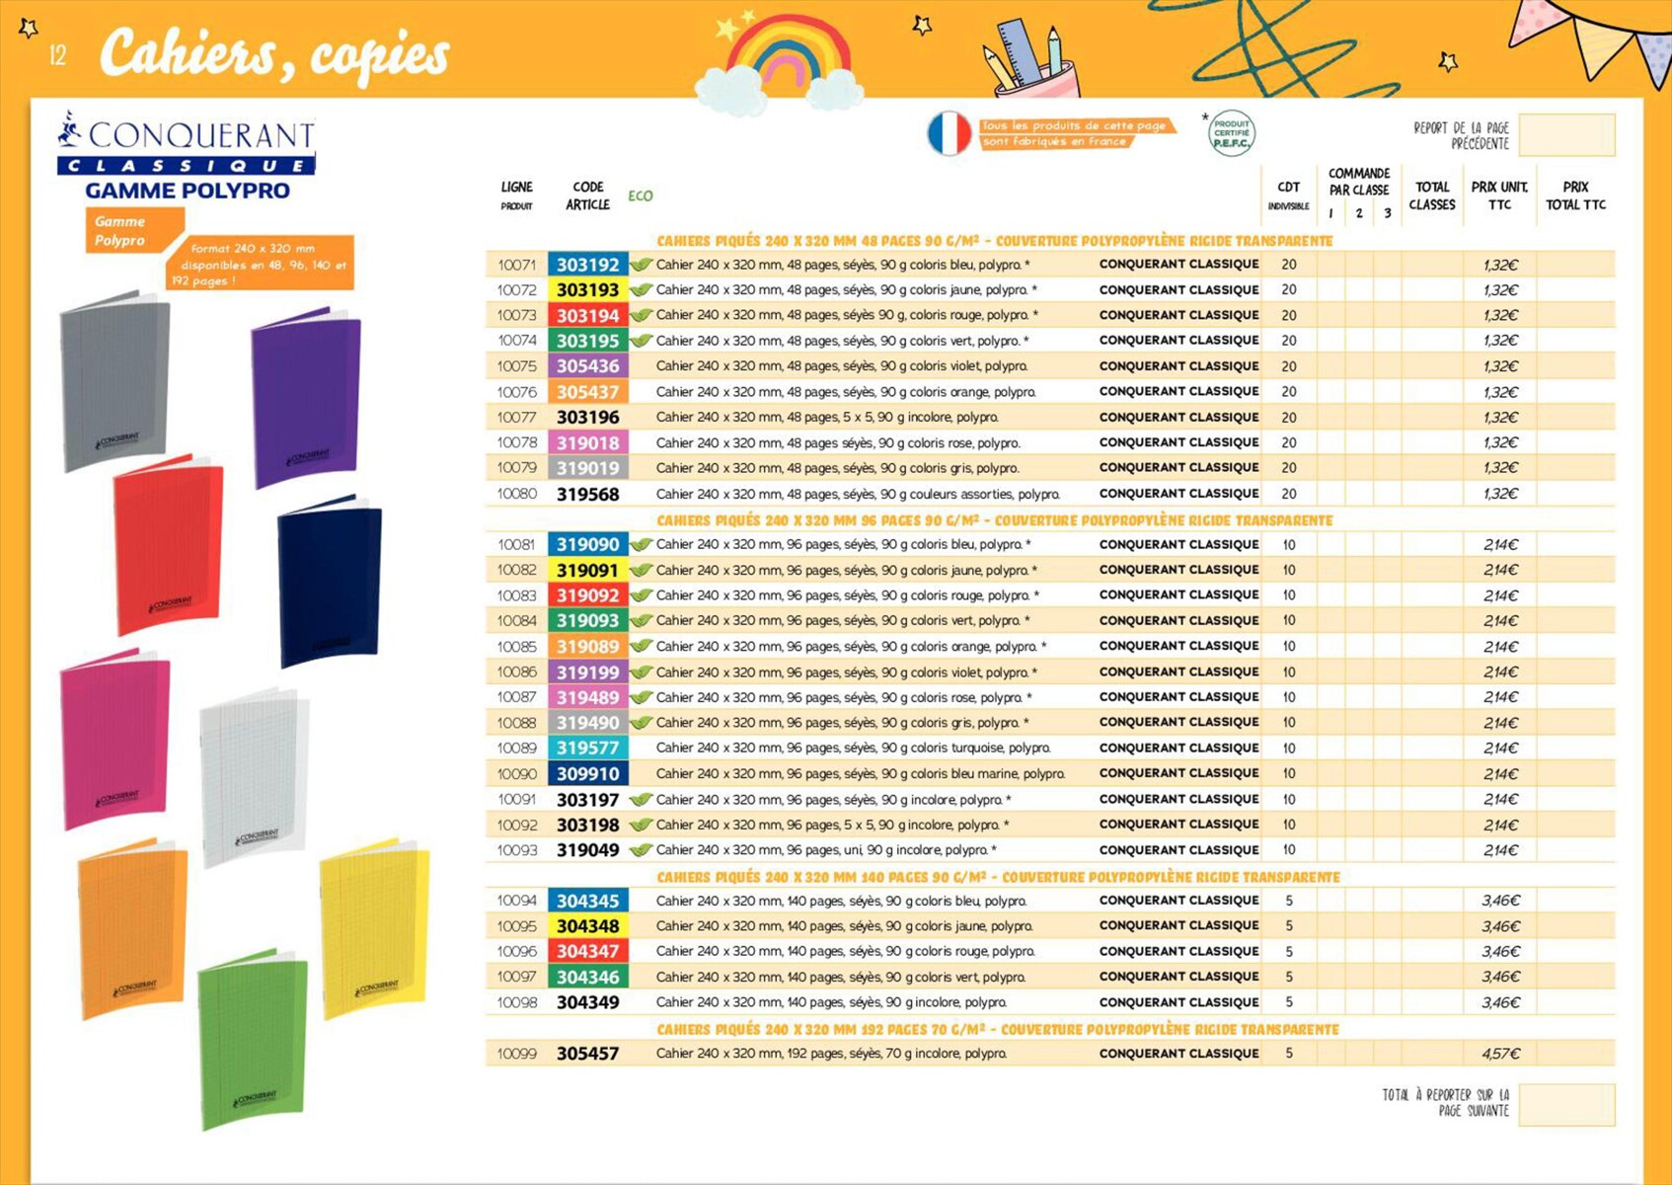Screen dimensions: 1672x1185
Task: Select the red code swatch 303194
Action: click(x=588, y=316)
